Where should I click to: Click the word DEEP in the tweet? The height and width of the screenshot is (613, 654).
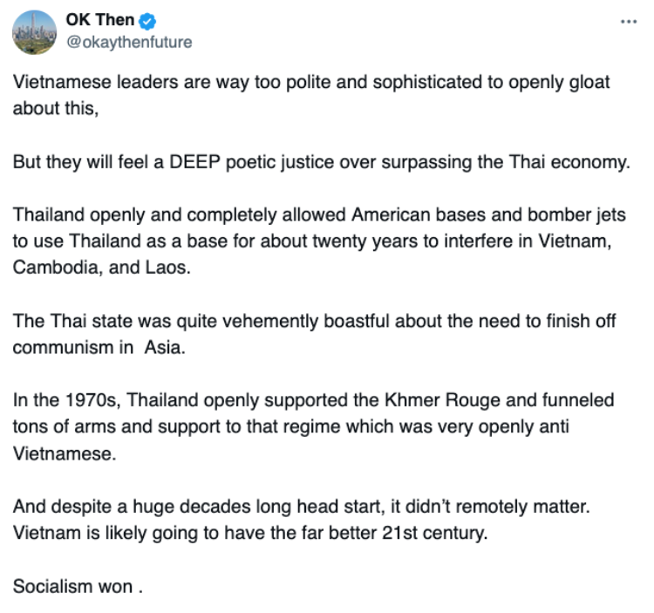point(194,162)
